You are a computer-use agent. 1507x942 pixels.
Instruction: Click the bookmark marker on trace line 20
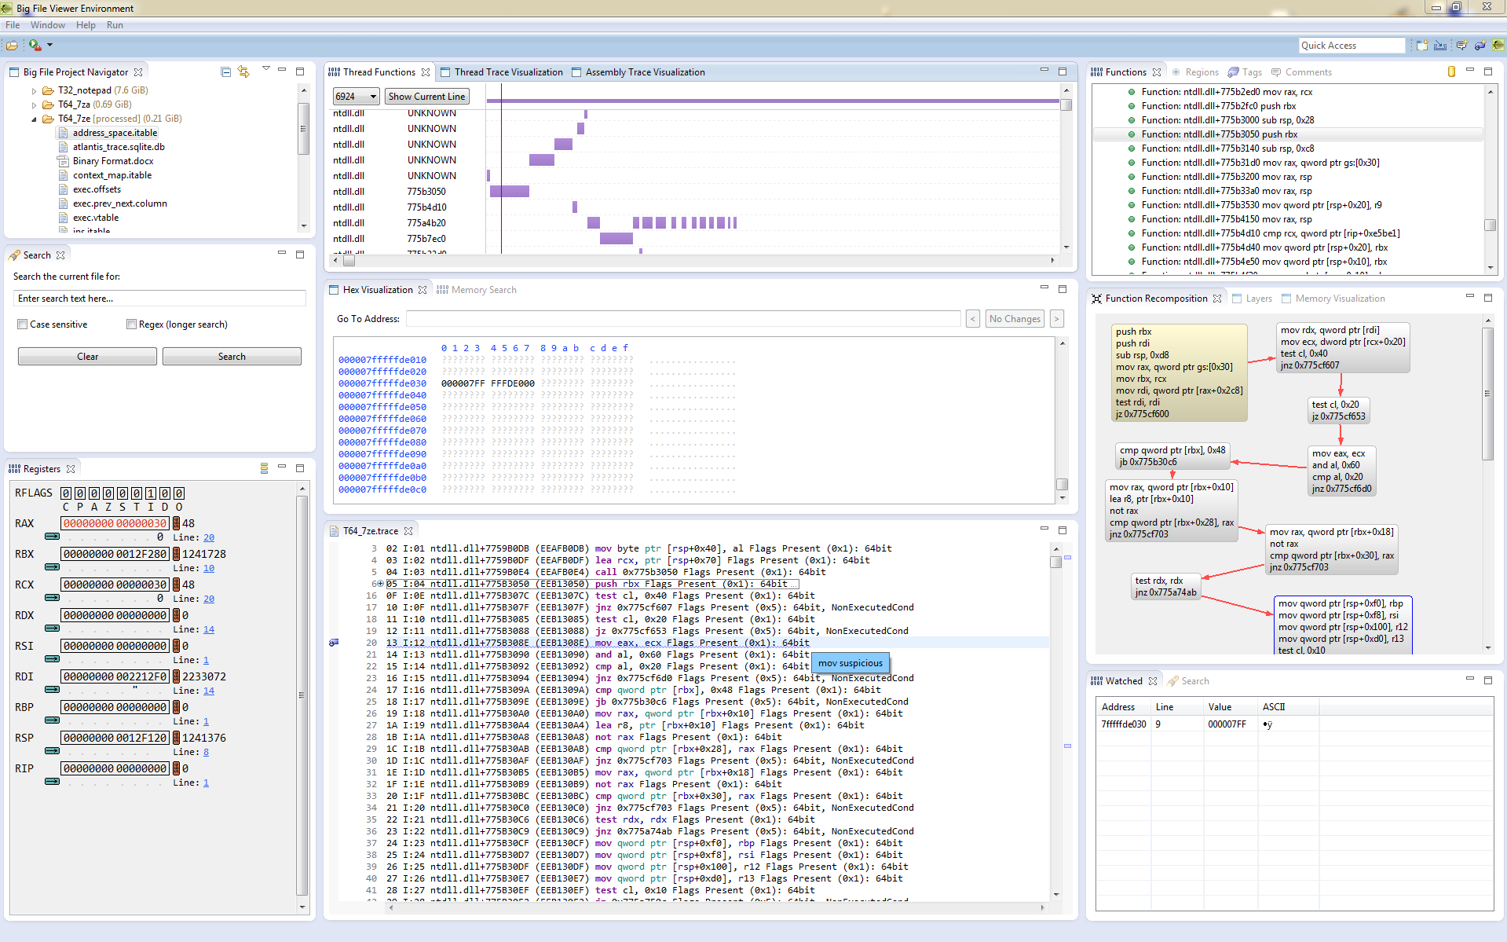click(x=334, y=643)
